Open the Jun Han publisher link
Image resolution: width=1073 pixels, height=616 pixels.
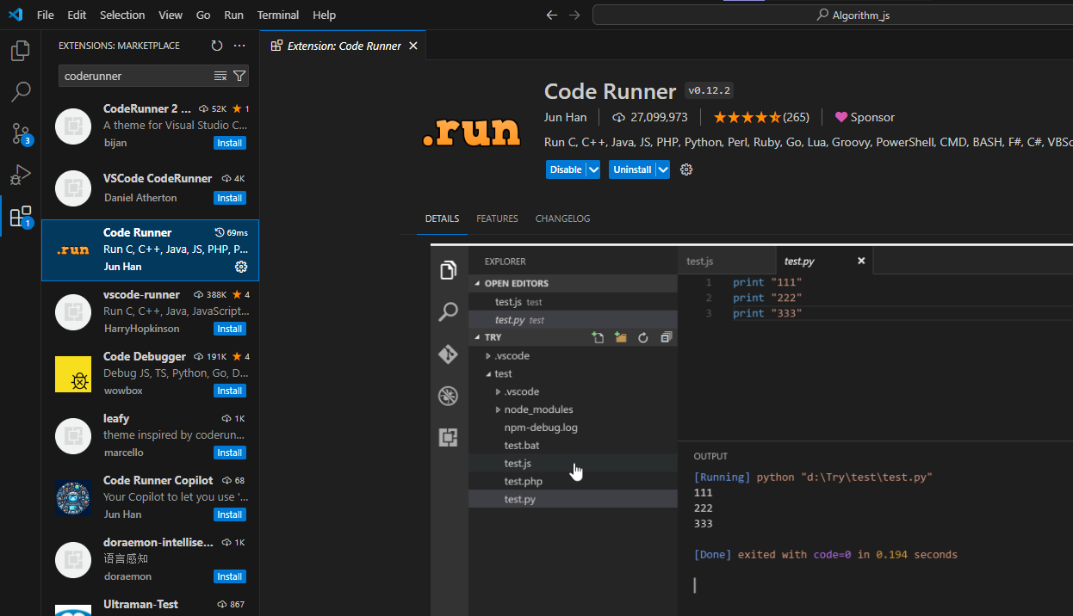tap(566, 117)
